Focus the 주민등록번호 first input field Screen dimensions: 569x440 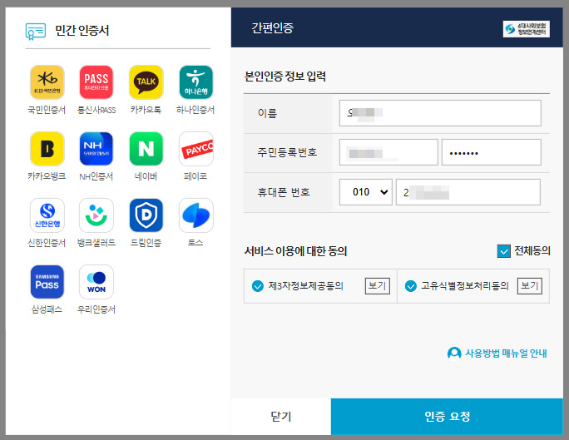click(x=388, y=152)
